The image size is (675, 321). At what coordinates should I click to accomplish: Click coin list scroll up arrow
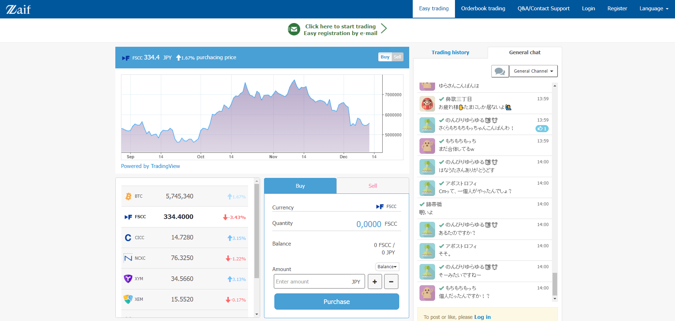tap(257, 181)
